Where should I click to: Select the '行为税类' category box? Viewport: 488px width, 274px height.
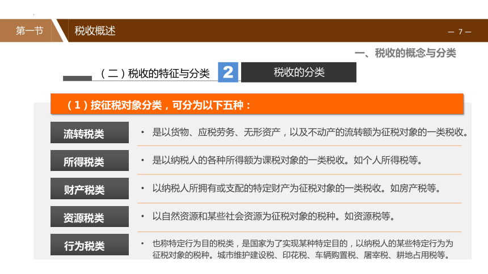[90, 245]
